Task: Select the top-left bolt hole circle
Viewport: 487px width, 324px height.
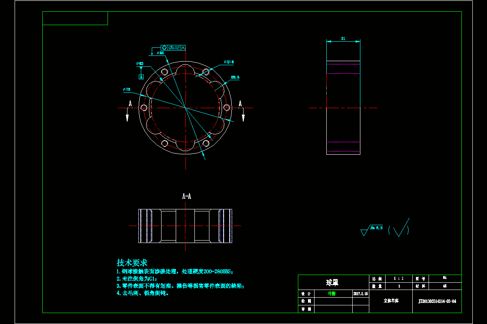Action: pos(164,72)
